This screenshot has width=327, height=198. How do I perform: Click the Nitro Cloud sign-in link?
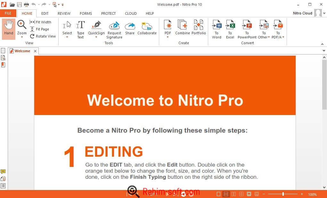tap(302, 13)
